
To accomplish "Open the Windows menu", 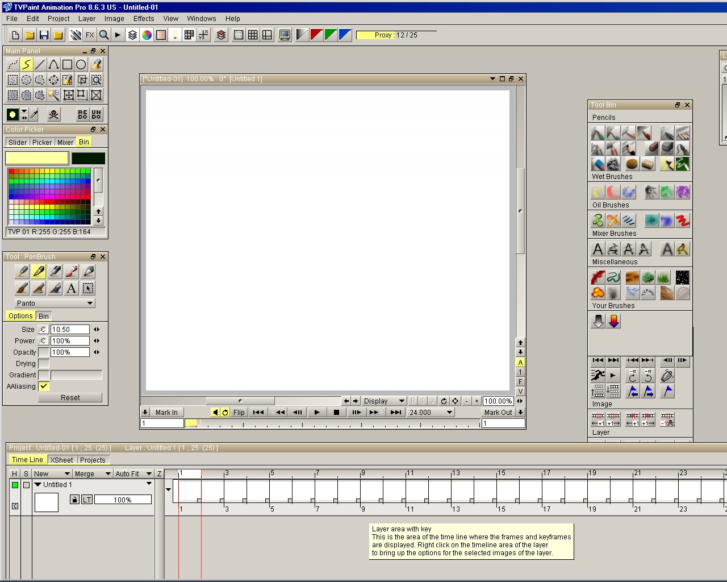I will [202, 19].
